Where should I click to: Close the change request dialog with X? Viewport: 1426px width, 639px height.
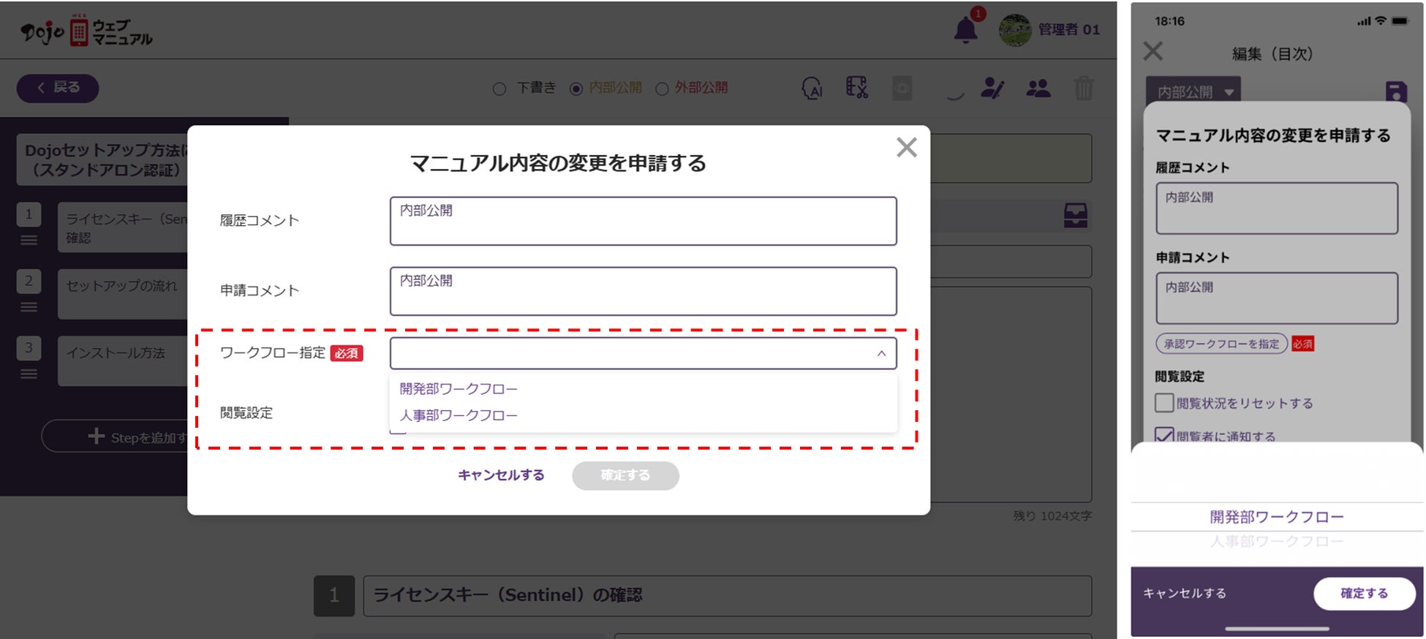907,148
